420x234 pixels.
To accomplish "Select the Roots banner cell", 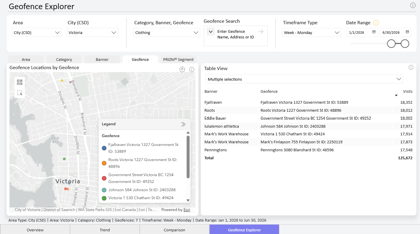I will (210, 110).
